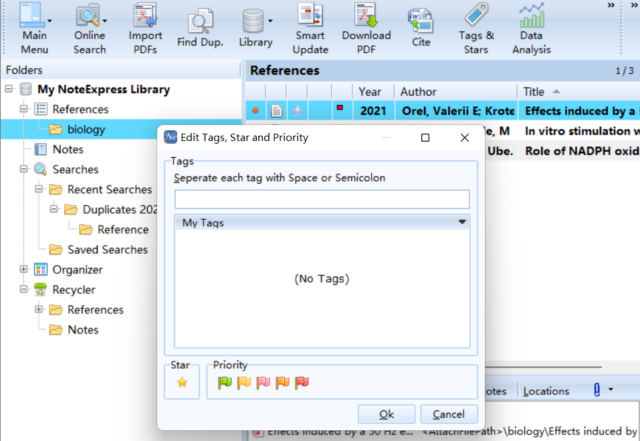This screenshot has height=441, width=640.
Task: Select the green priority flag
Action: click(225, 382)
